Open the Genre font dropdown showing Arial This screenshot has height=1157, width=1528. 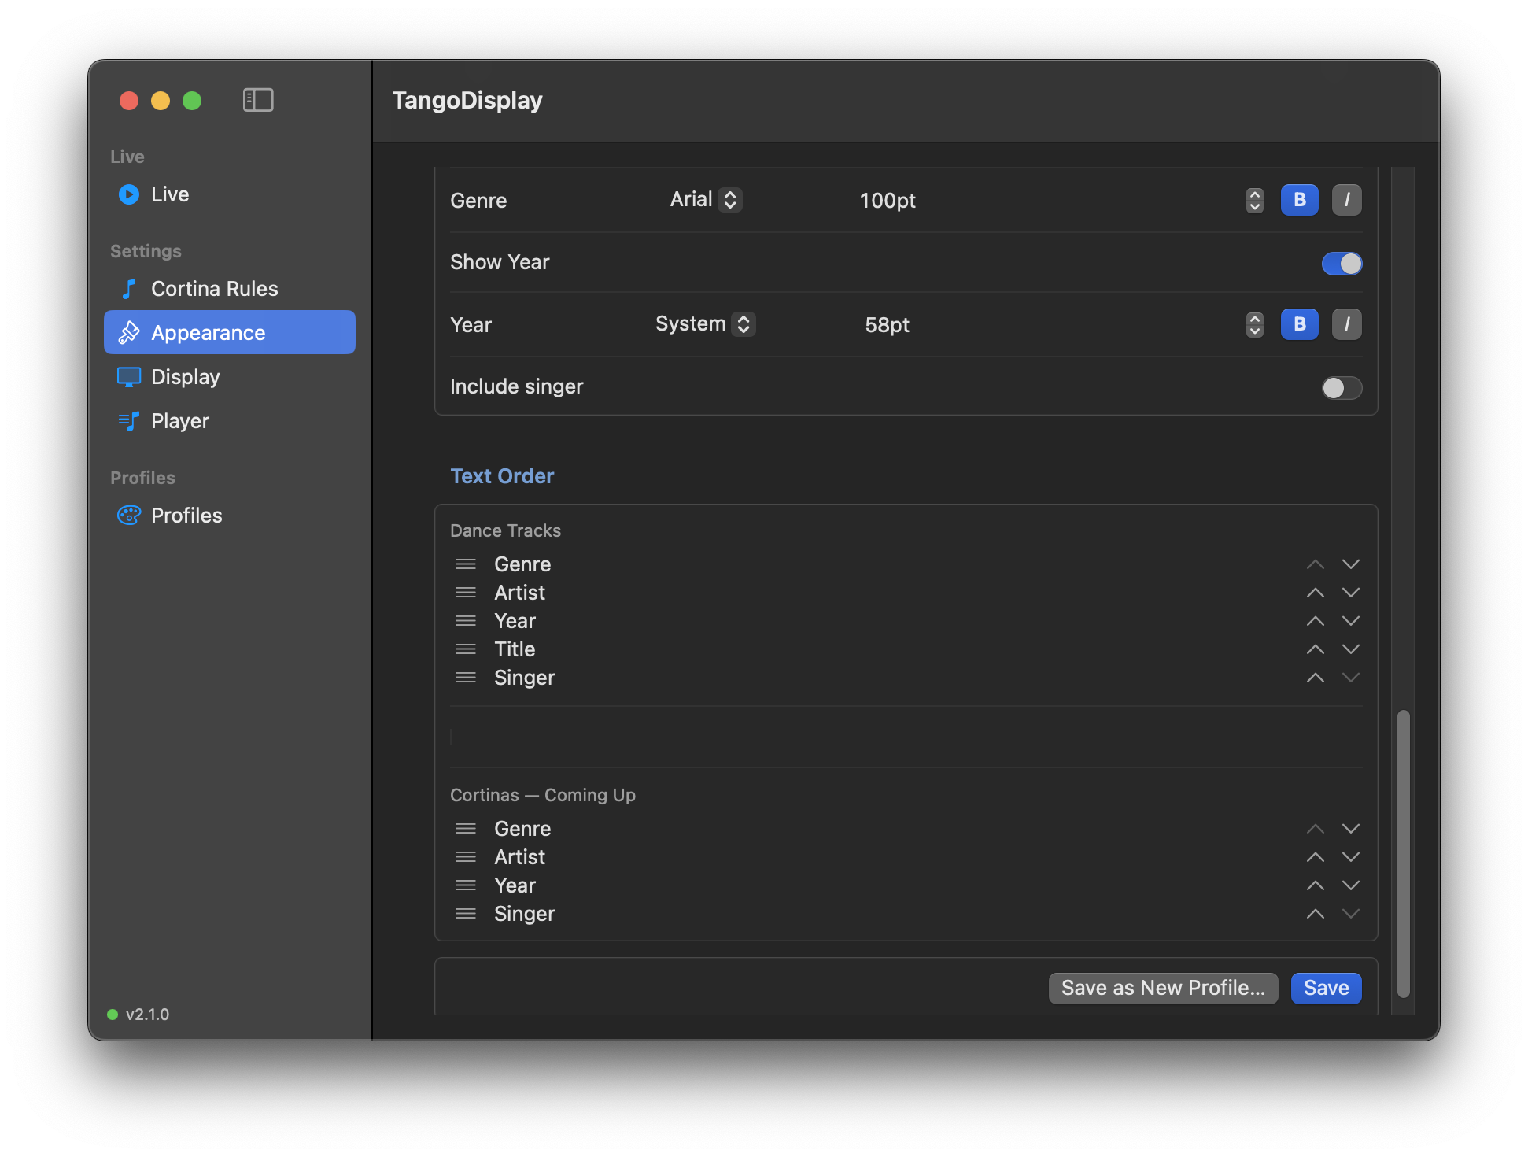(x=706, y=200)
